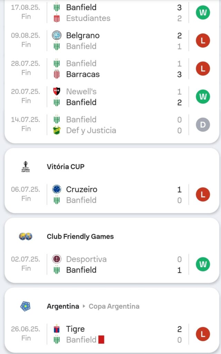The width and height of the screenshot is (221, 354).
Task: Open the Club Friendly Games globe icon
Action: (26, 237)
